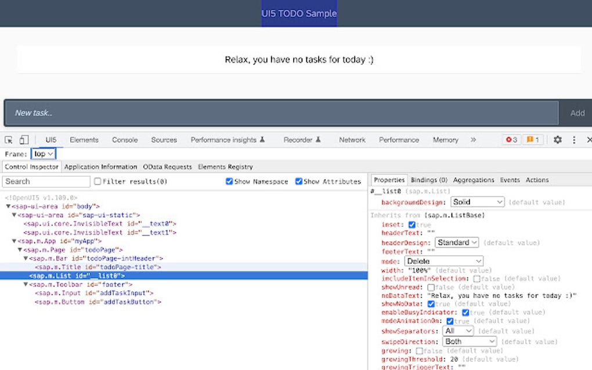The width and height of the screenshot is (592, 370).
Task: Enable the Filter results checkbox
Action: (97, 181)
